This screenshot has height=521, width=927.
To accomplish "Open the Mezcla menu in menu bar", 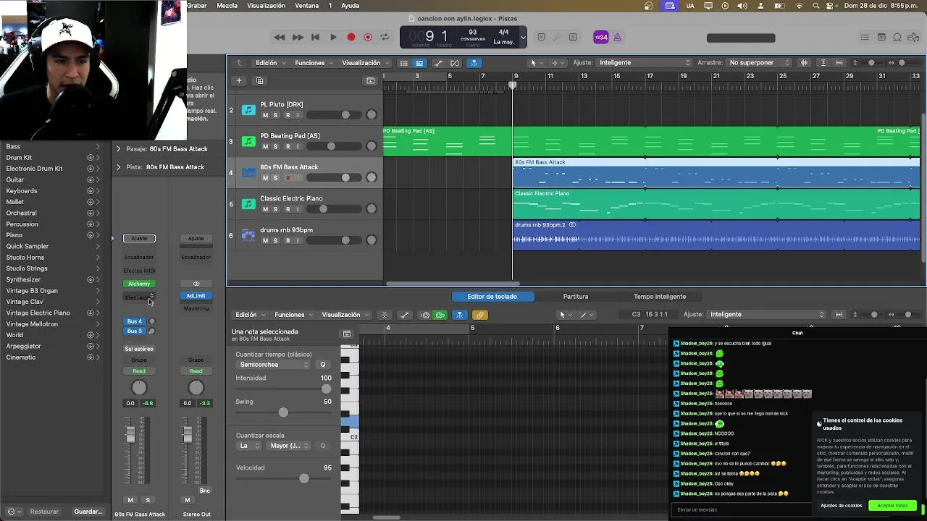I will pos(227,6).
